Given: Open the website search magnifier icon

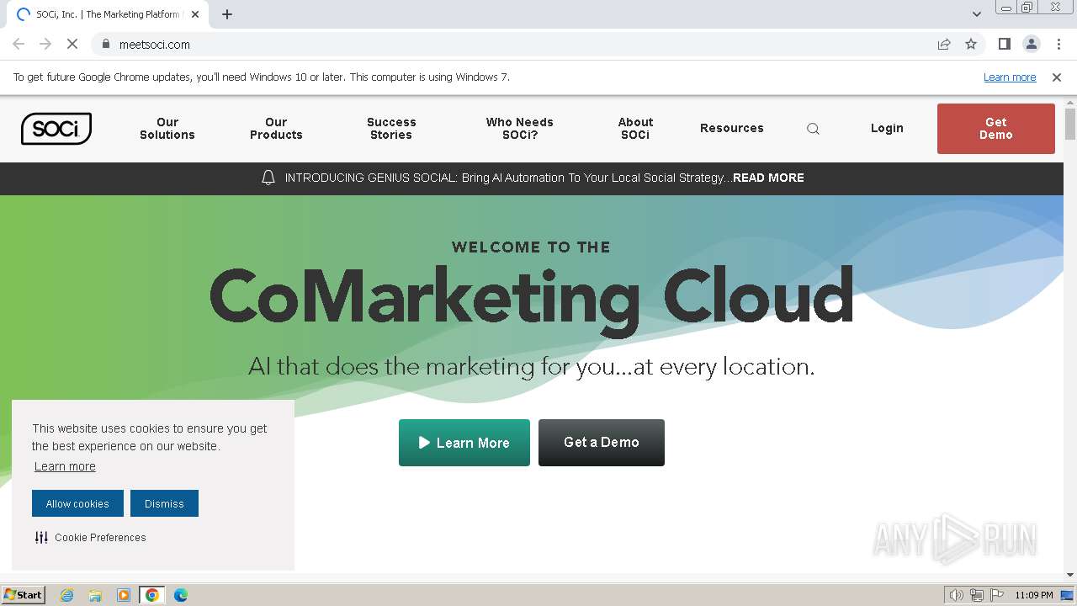Looking at the screenshot, I should 813,129.
